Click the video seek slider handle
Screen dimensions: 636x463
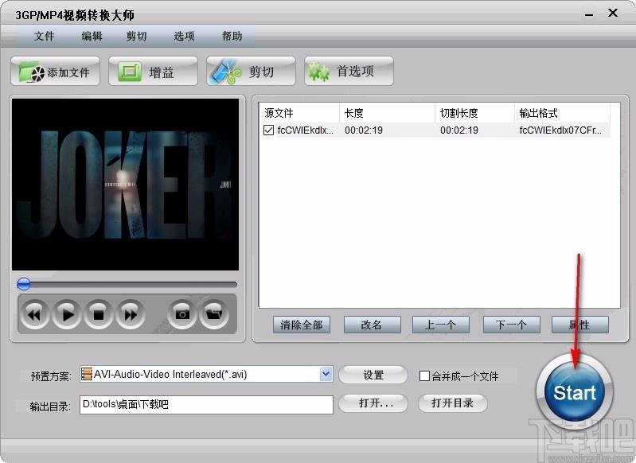click(24, 284)
